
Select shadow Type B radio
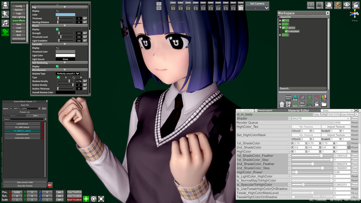pos(73,78)
